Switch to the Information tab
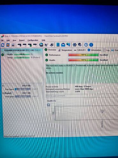This screenshot has height=158, width=118. coord(94,50)
